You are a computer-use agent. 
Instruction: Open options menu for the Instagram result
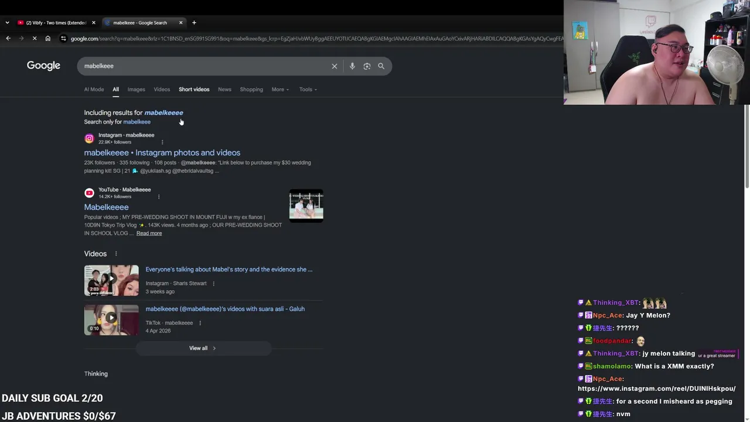(x=162, y=142)
